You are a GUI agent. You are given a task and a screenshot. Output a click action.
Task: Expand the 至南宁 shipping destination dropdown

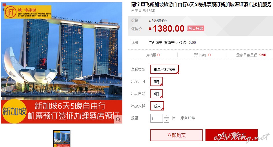[x=171, y=43]
